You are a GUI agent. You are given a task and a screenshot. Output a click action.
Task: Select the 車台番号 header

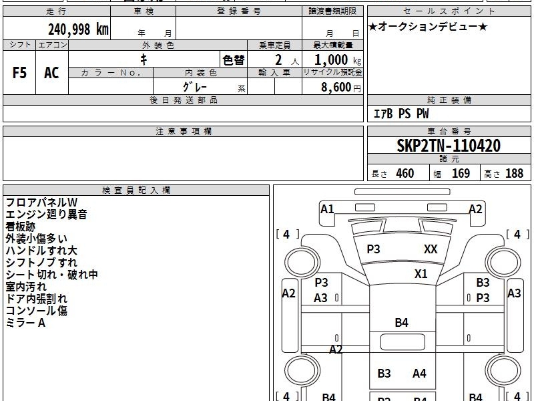pyautogui.click(x=449, y=131)
